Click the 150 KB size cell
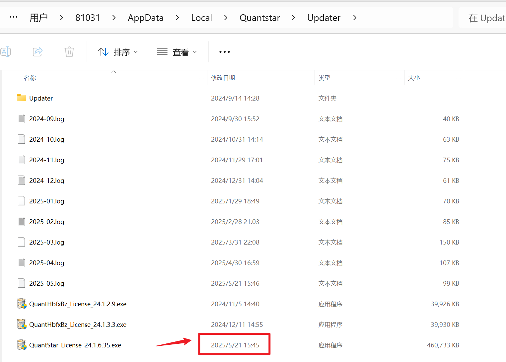 tap(449, 242)
